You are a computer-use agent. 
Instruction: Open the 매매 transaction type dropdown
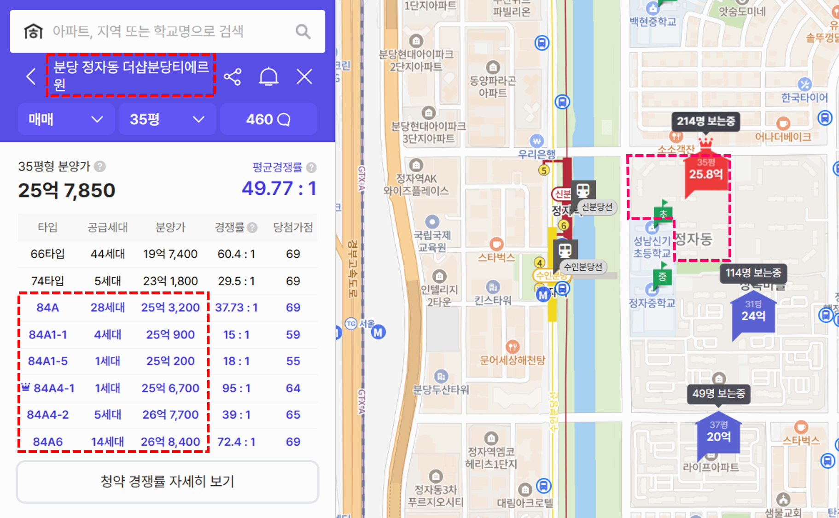(66, 119)
